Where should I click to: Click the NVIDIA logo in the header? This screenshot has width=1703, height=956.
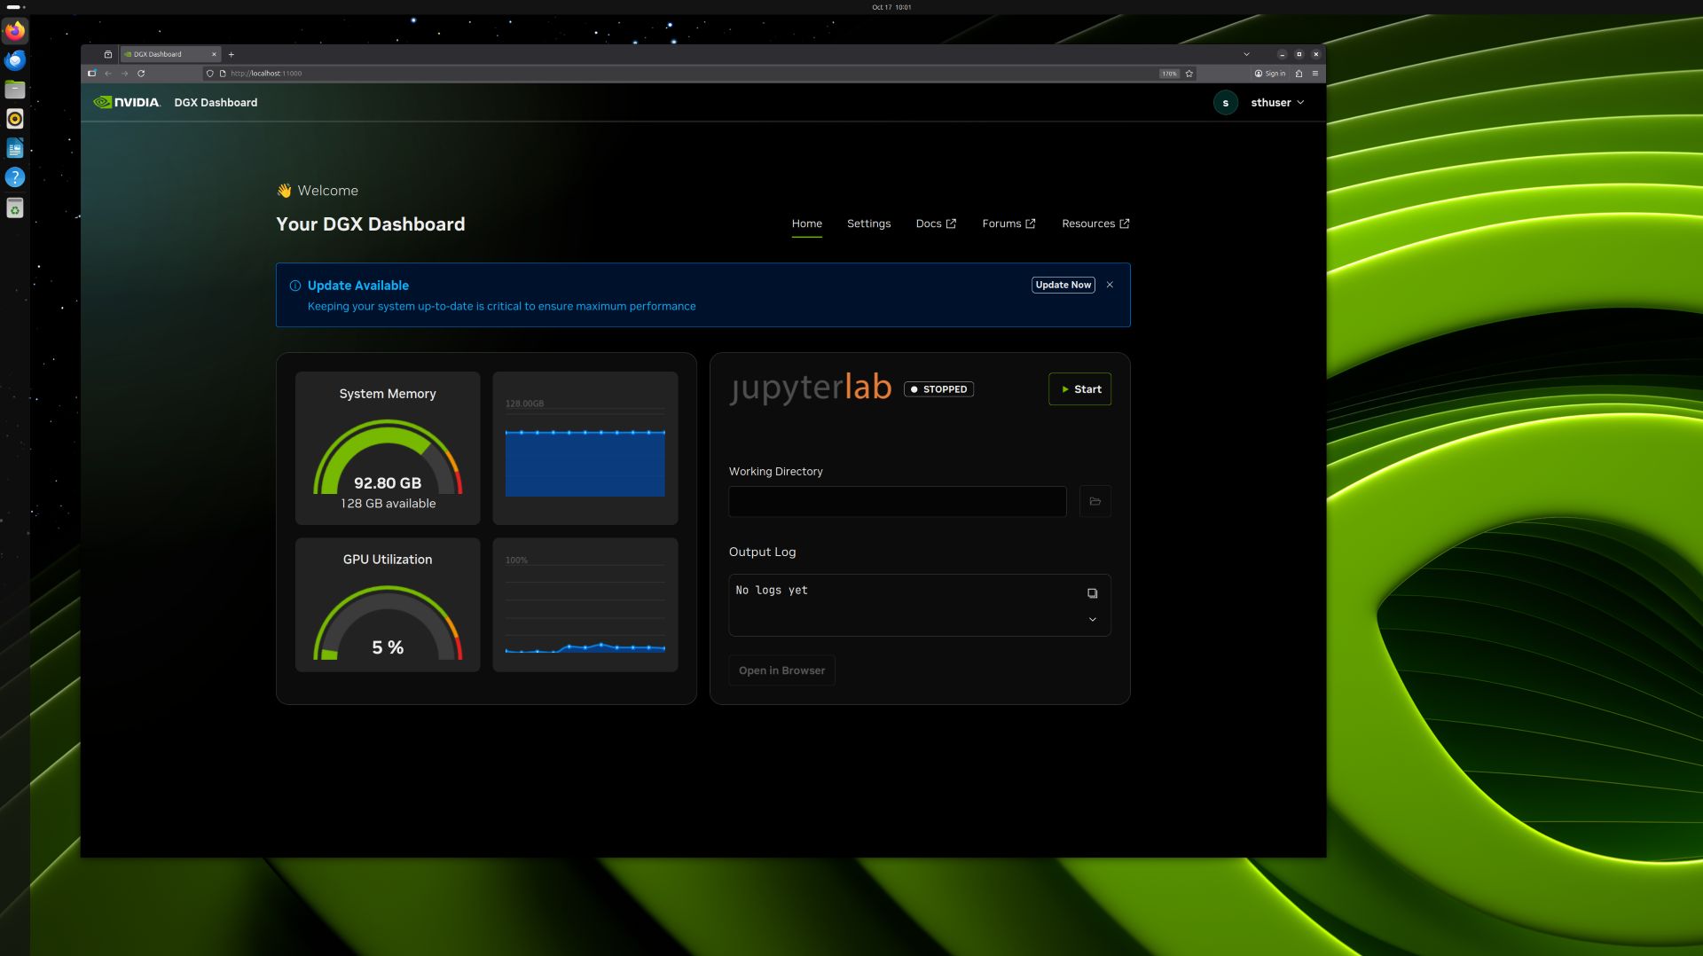click(127, 103)
